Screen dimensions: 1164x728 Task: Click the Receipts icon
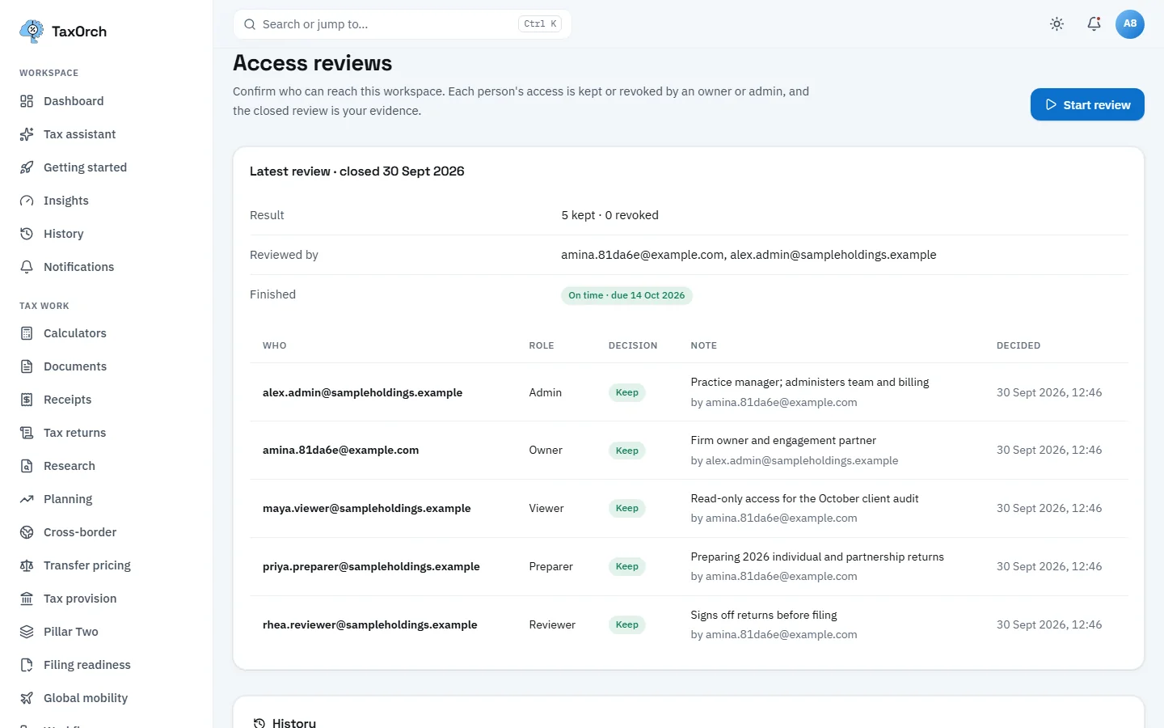pos(27,400)
